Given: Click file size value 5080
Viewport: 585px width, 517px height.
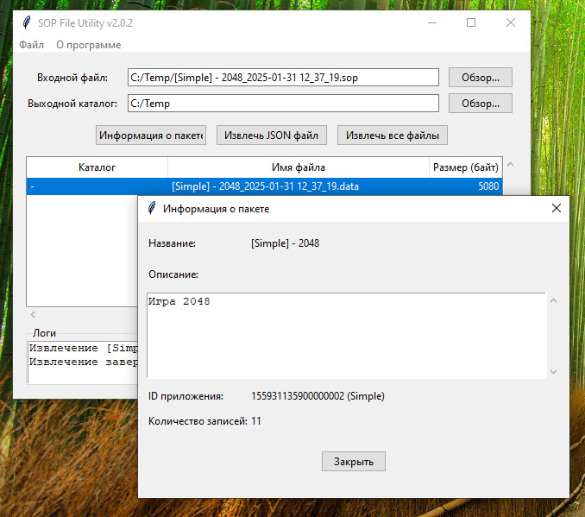Looking at the screenshot, I should click(x=488, y=186).
